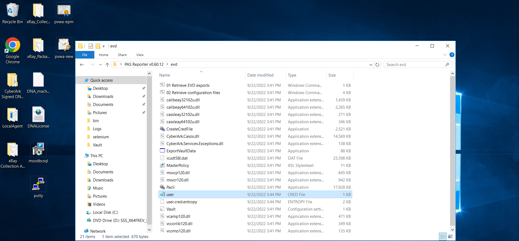The image size is (519, 241).
Task: Open the xRay_Collec... folder on desktop
Action: [x=38, y=13]
